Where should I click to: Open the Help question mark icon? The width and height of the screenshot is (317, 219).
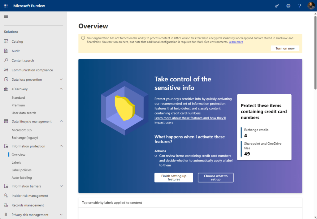coord(300,6)
